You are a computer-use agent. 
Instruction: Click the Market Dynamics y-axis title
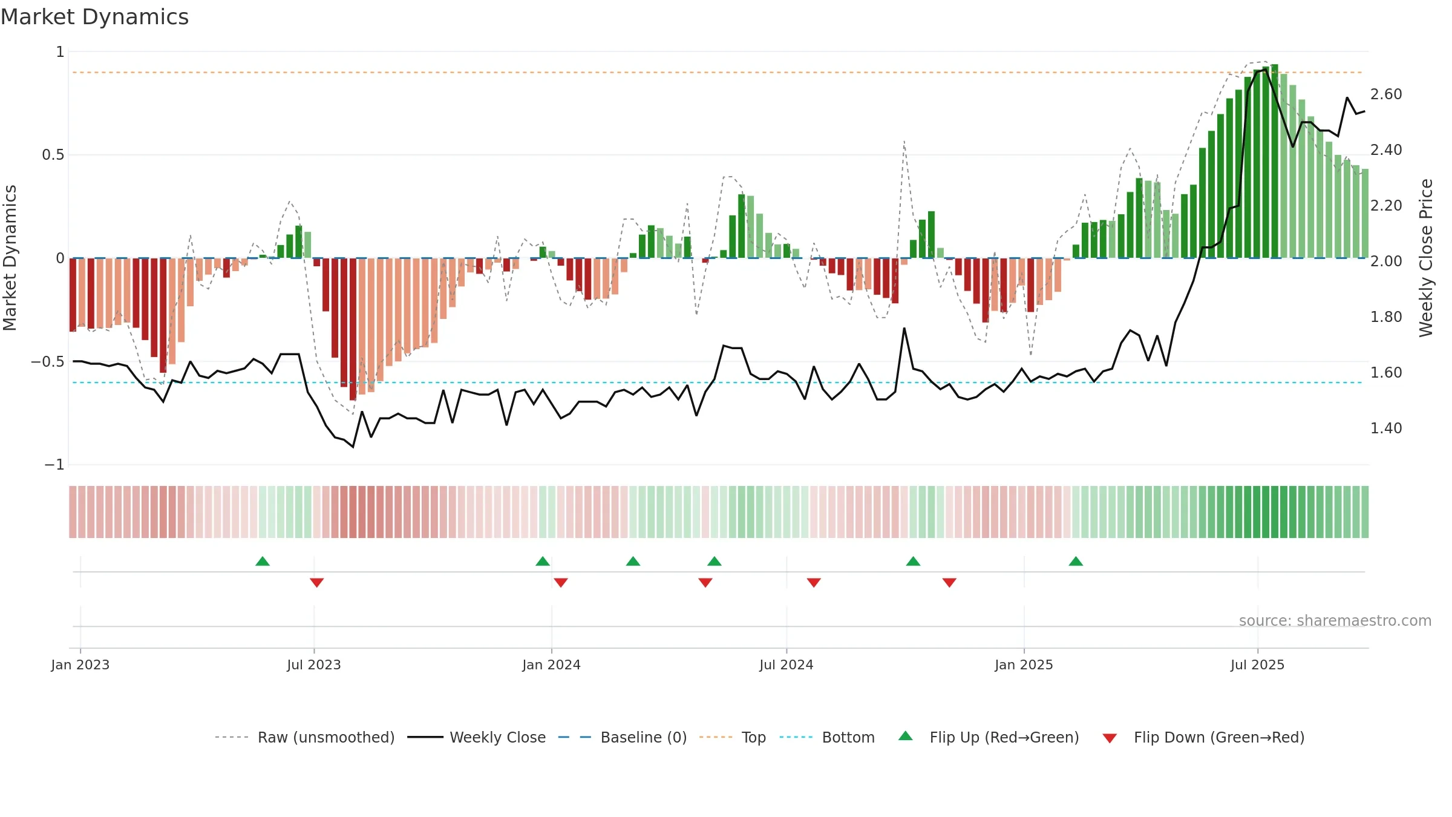click(10, 258)
